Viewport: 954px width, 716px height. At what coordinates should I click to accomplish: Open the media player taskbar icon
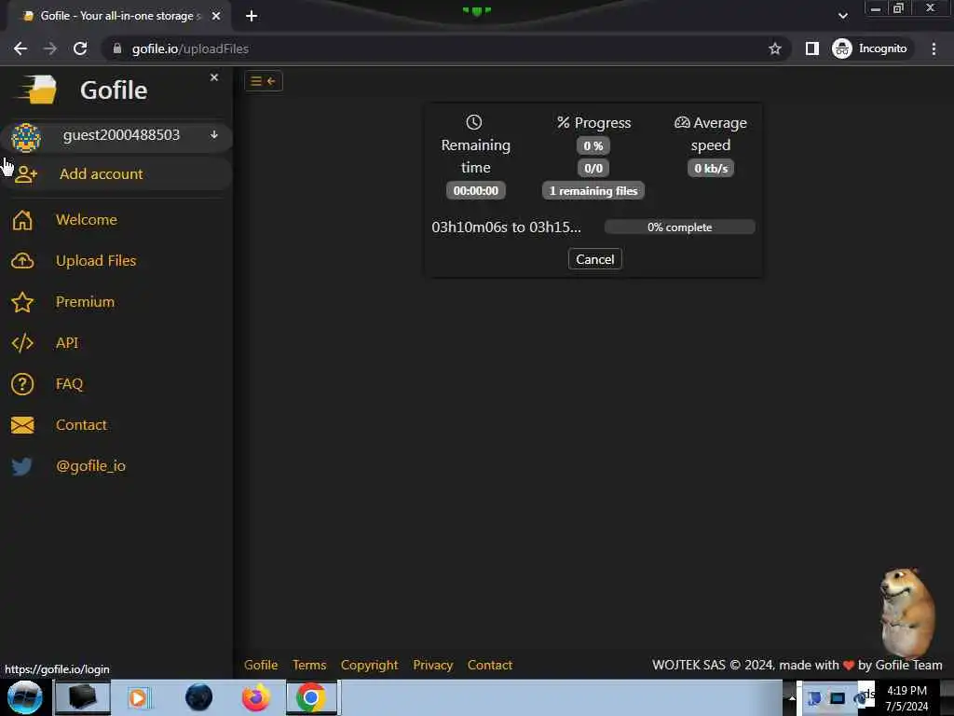(138, 697)
